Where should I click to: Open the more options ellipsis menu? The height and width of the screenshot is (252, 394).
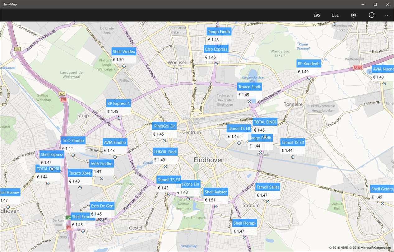pos(387,15)
